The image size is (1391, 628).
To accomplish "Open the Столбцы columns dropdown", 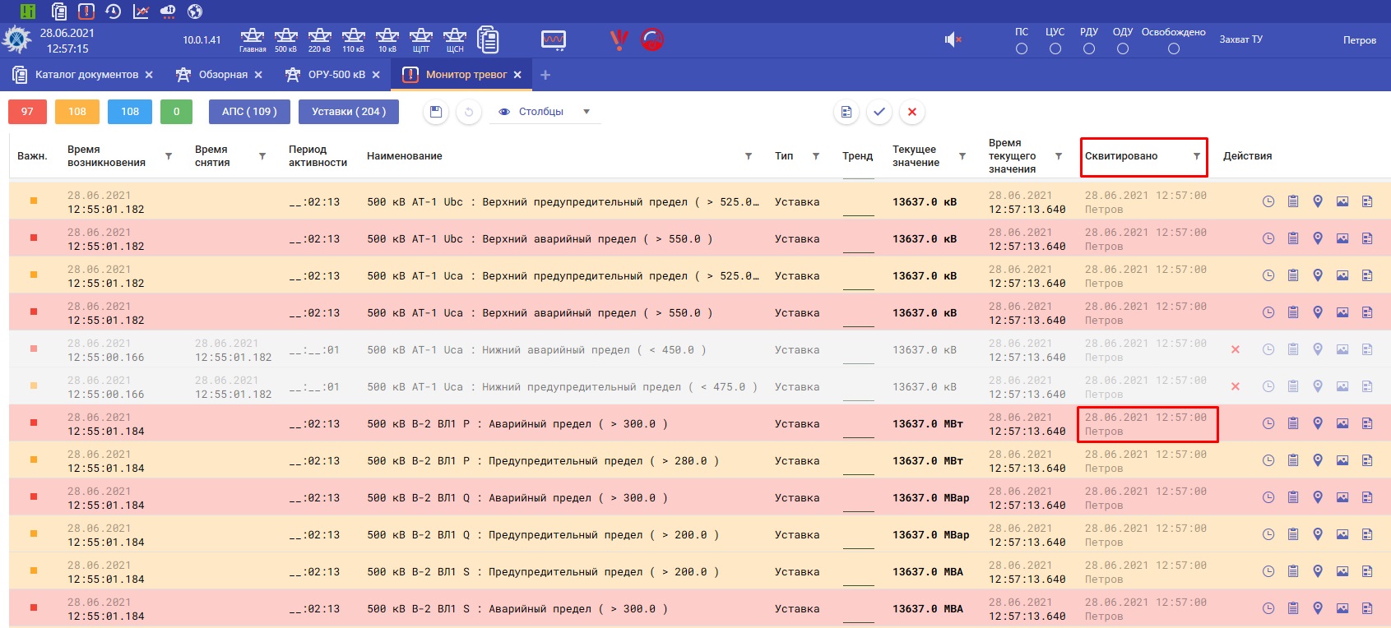I will (x=545, y=112).
